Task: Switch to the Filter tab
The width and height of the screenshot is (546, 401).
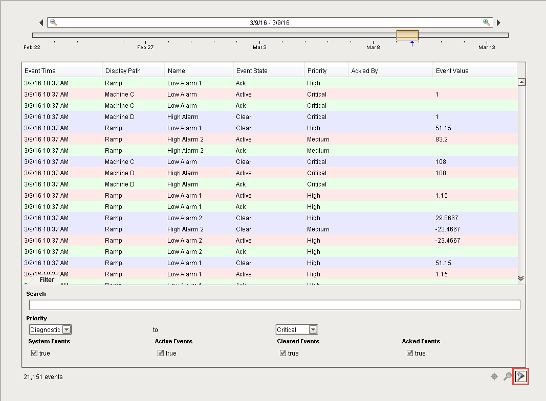Action: point(47,280)
